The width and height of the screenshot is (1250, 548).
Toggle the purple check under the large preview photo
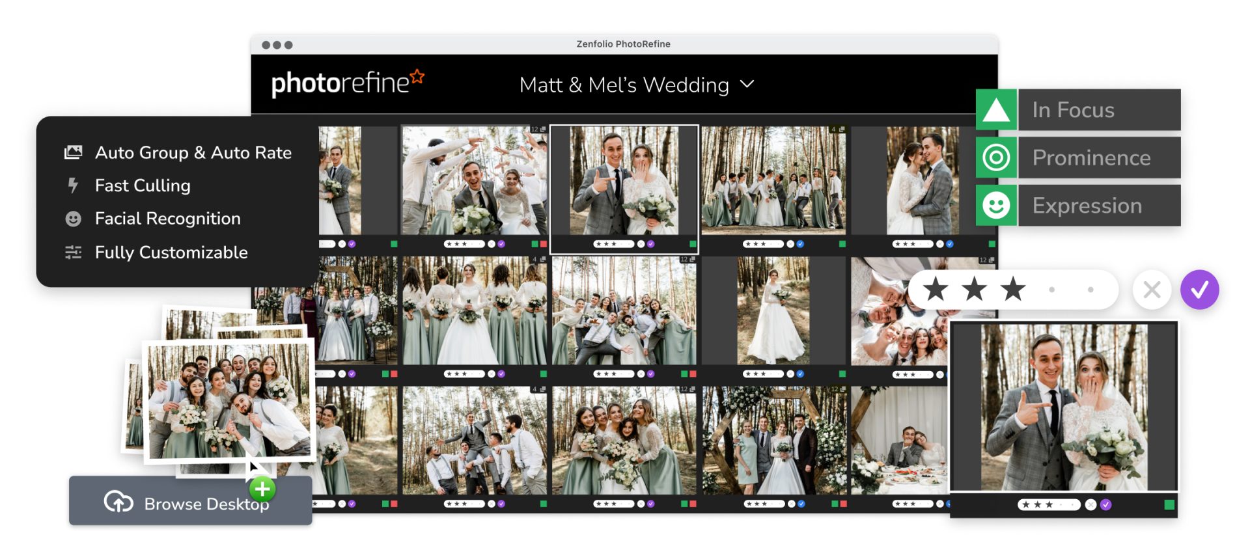coord(1106,504)
